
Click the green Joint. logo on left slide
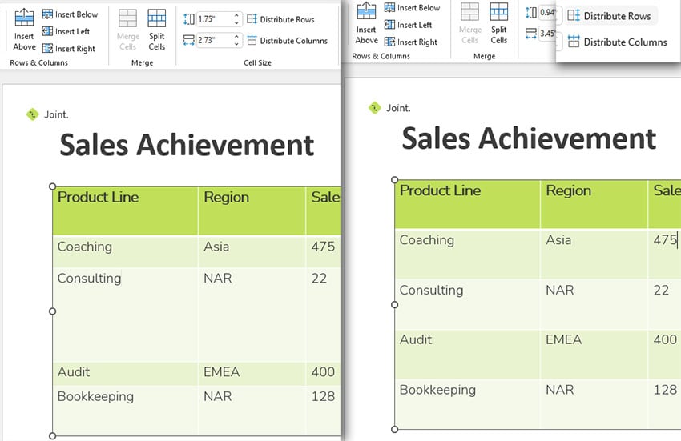[x=32, y=114]
